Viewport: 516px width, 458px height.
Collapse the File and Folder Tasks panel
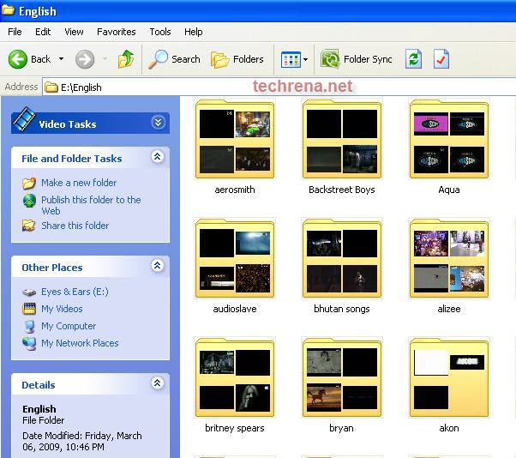[x=158, y=157]
